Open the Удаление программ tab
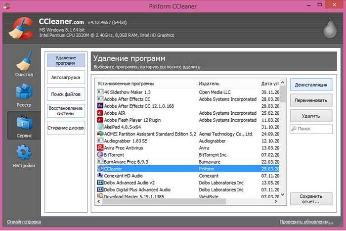This screenshot has height=231, width=346. tap(66, 60)
